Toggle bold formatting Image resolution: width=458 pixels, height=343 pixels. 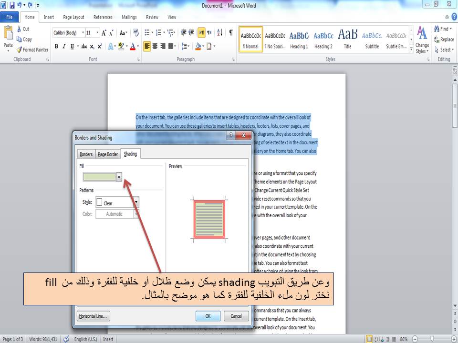click(57, 47)
